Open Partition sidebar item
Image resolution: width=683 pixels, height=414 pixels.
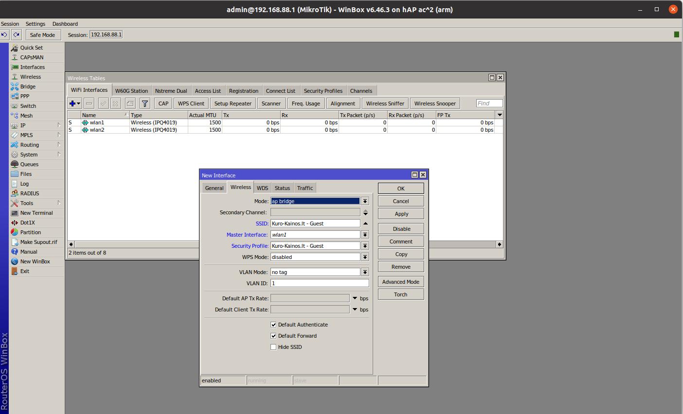[x=30, y=232]
